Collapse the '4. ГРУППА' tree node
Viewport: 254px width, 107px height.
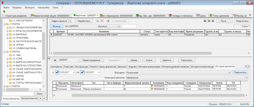4,52
